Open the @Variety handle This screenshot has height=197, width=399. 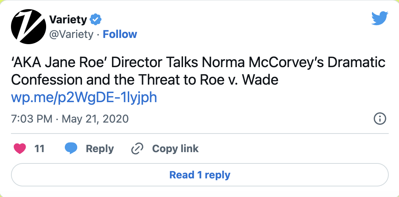pyautogui.click(x=71, y=34)
